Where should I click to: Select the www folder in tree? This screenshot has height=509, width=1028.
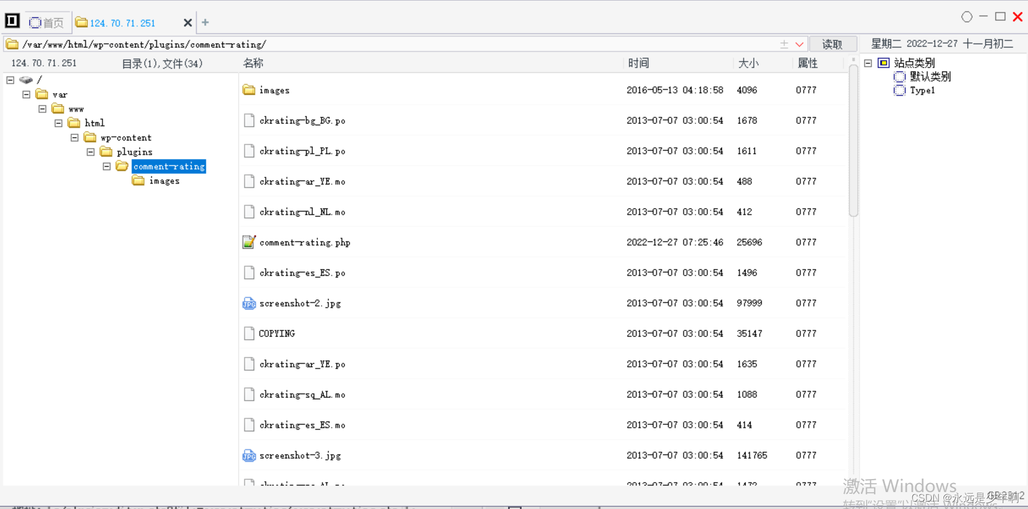point(76,109)
